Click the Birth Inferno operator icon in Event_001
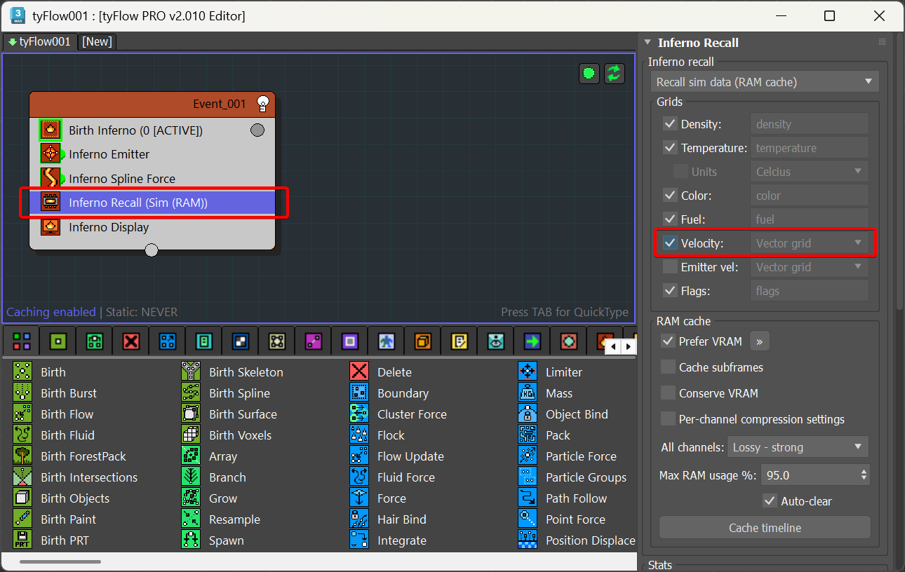Viewport: 905px width, 572px height. point(50,130)
